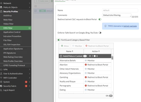Screen dimensions: 141x102
Task: Click the category list scrollbar thumb
Action: [x=112, y=58]
